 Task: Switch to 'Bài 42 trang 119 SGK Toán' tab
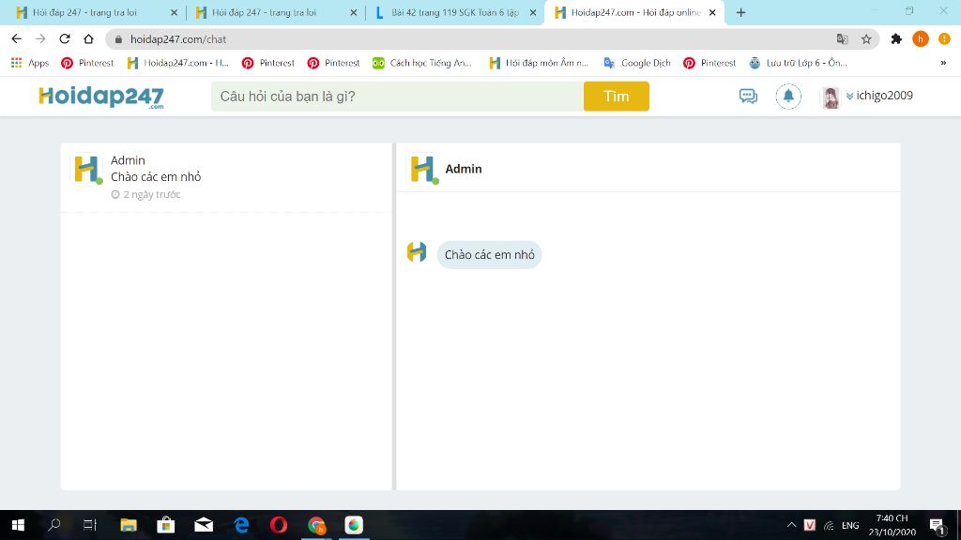[x=454, y=12]
